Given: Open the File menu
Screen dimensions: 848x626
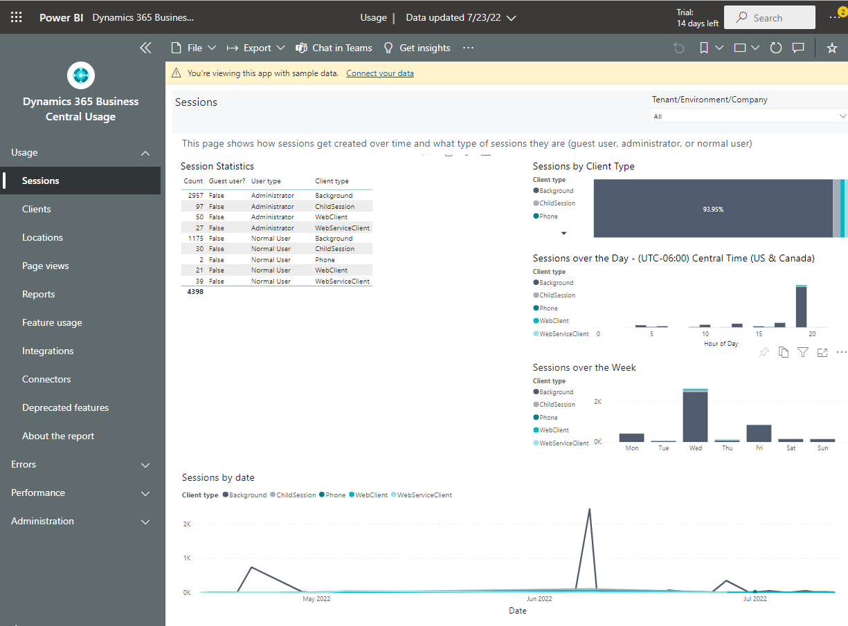Looking at the screenshot, I should pos(194,48).
